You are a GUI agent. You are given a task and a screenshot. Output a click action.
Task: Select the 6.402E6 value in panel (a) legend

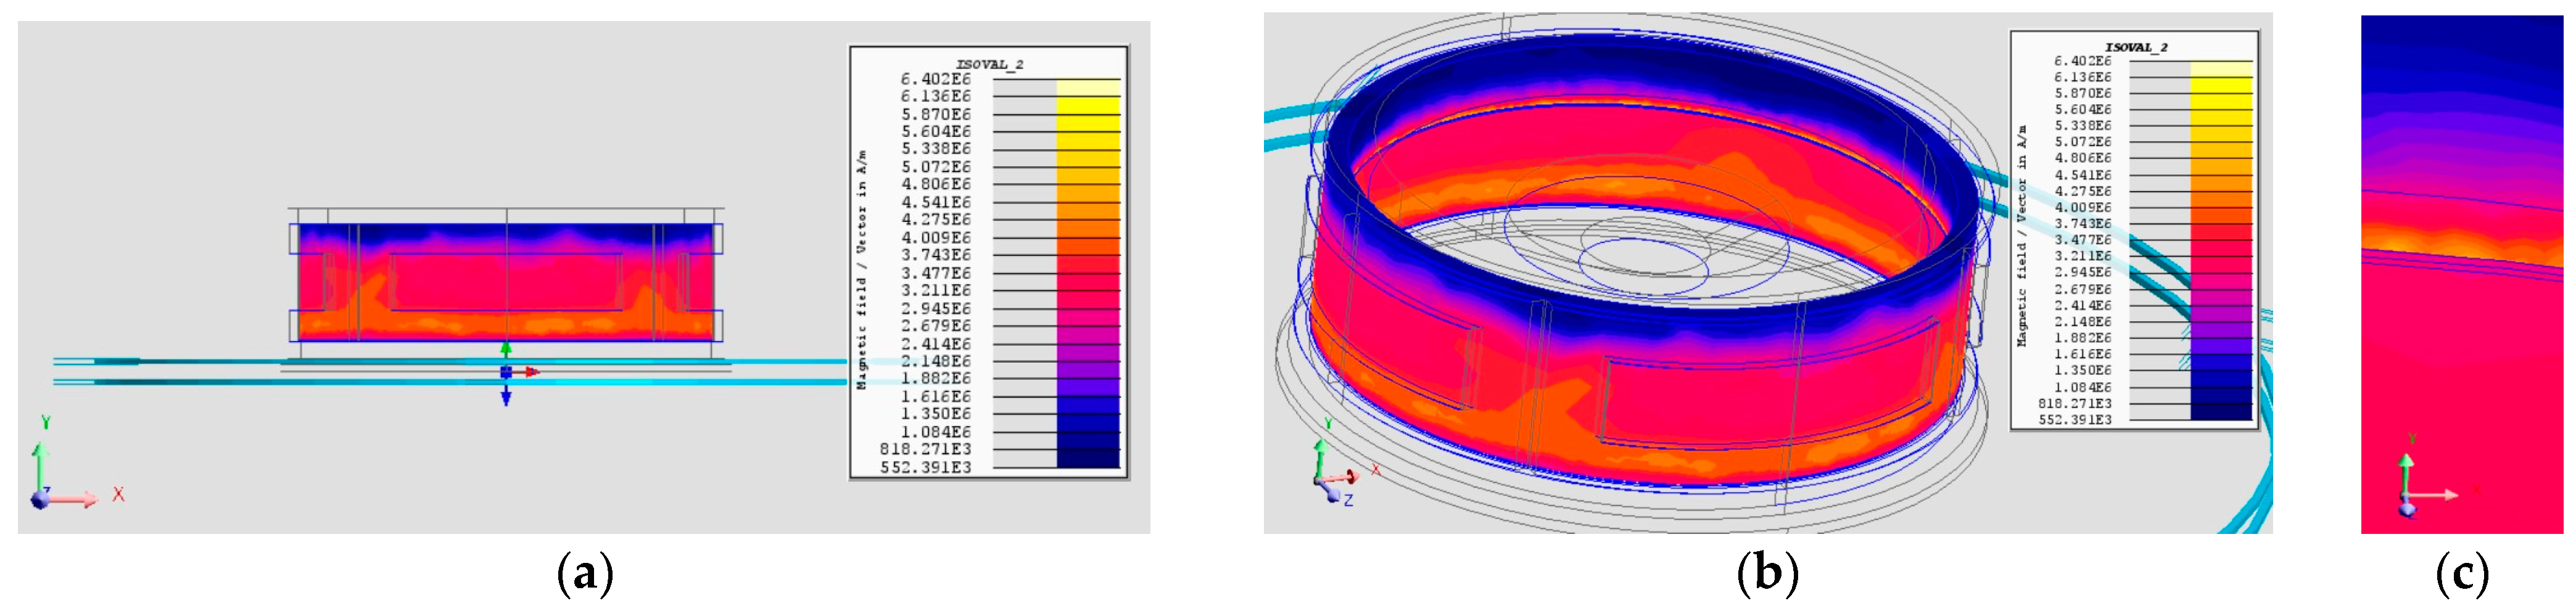(x=935, y=79)
